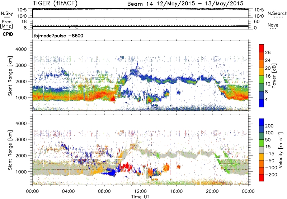
Task: Click the 18 MHz frequency tick label
Action: [24, 21]
